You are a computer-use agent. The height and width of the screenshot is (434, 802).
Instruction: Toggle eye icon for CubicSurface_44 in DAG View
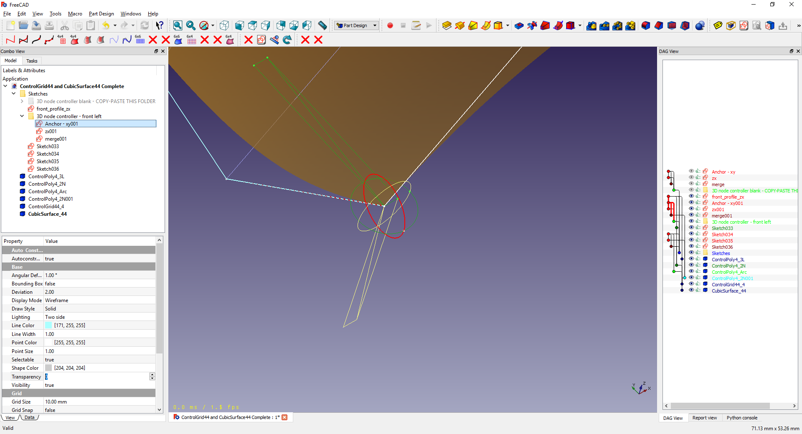[691, 290]
